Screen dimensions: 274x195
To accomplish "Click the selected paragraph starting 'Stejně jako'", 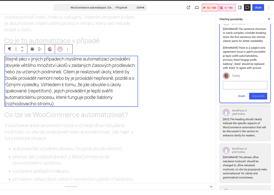I will [x=71, y=81].
